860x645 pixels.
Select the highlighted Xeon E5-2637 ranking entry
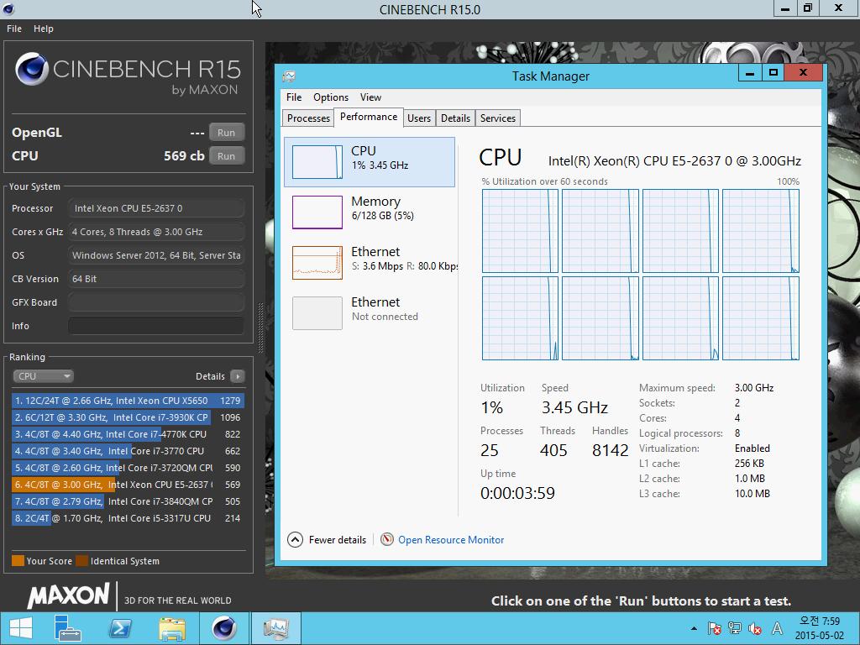[128, 485]
